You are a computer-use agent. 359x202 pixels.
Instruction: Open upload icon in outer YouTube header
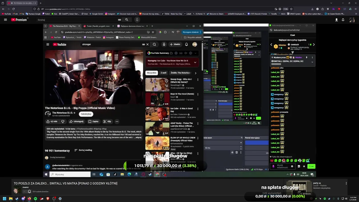pyautogui.click(x=336, y=20)
